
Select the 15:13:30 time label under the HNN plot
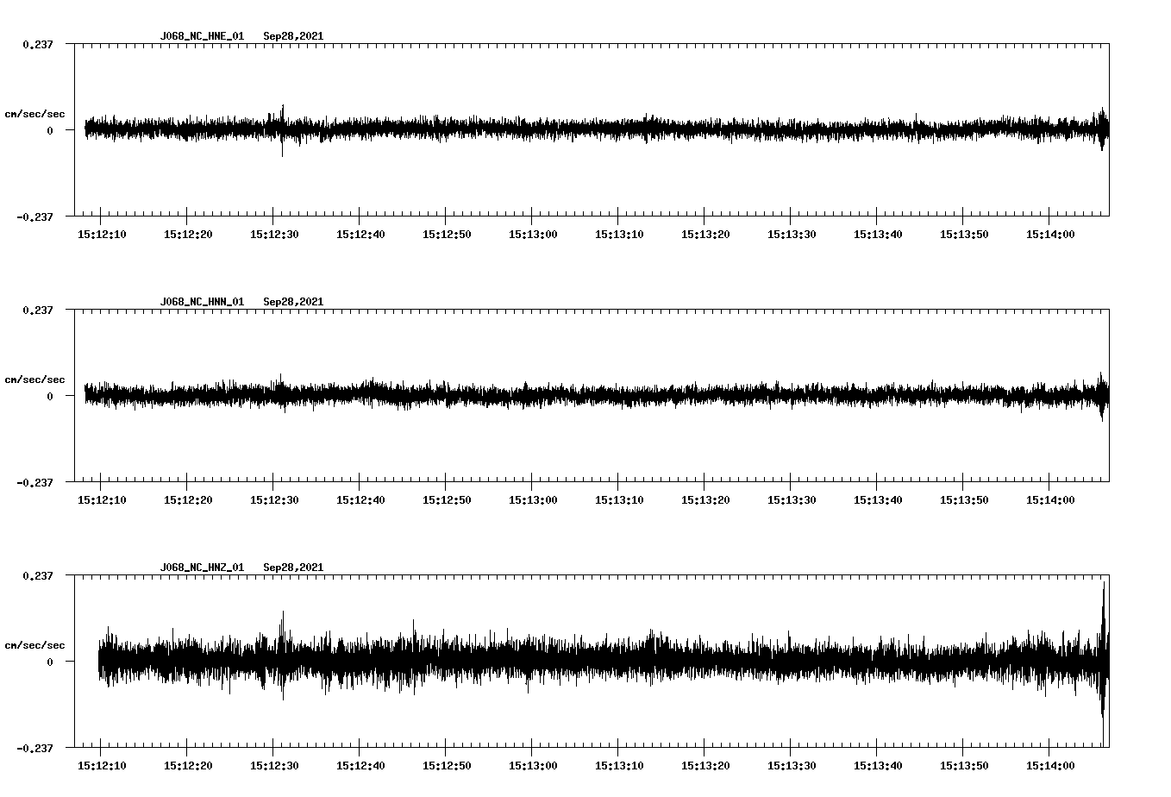pyautogui.click(x=792, y=499)
